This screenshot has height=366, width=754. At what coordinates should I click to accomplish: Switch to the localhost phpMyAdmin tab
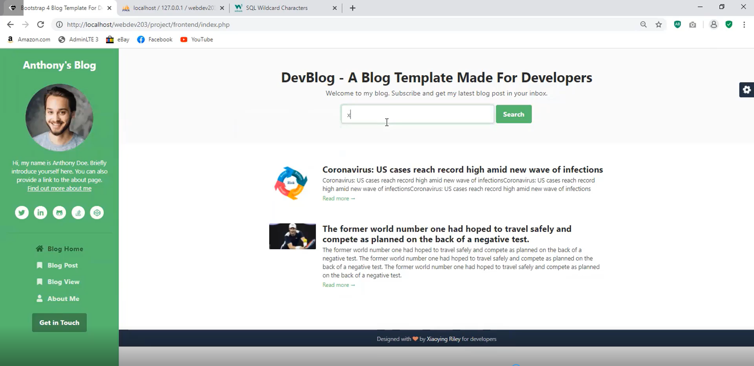click(169, 8)
